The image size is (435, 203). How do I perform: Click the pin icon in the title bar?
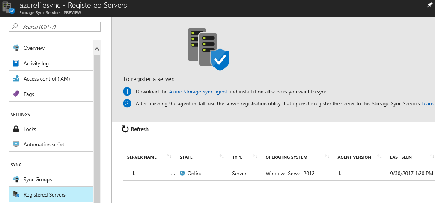click(x=429, y=5)
